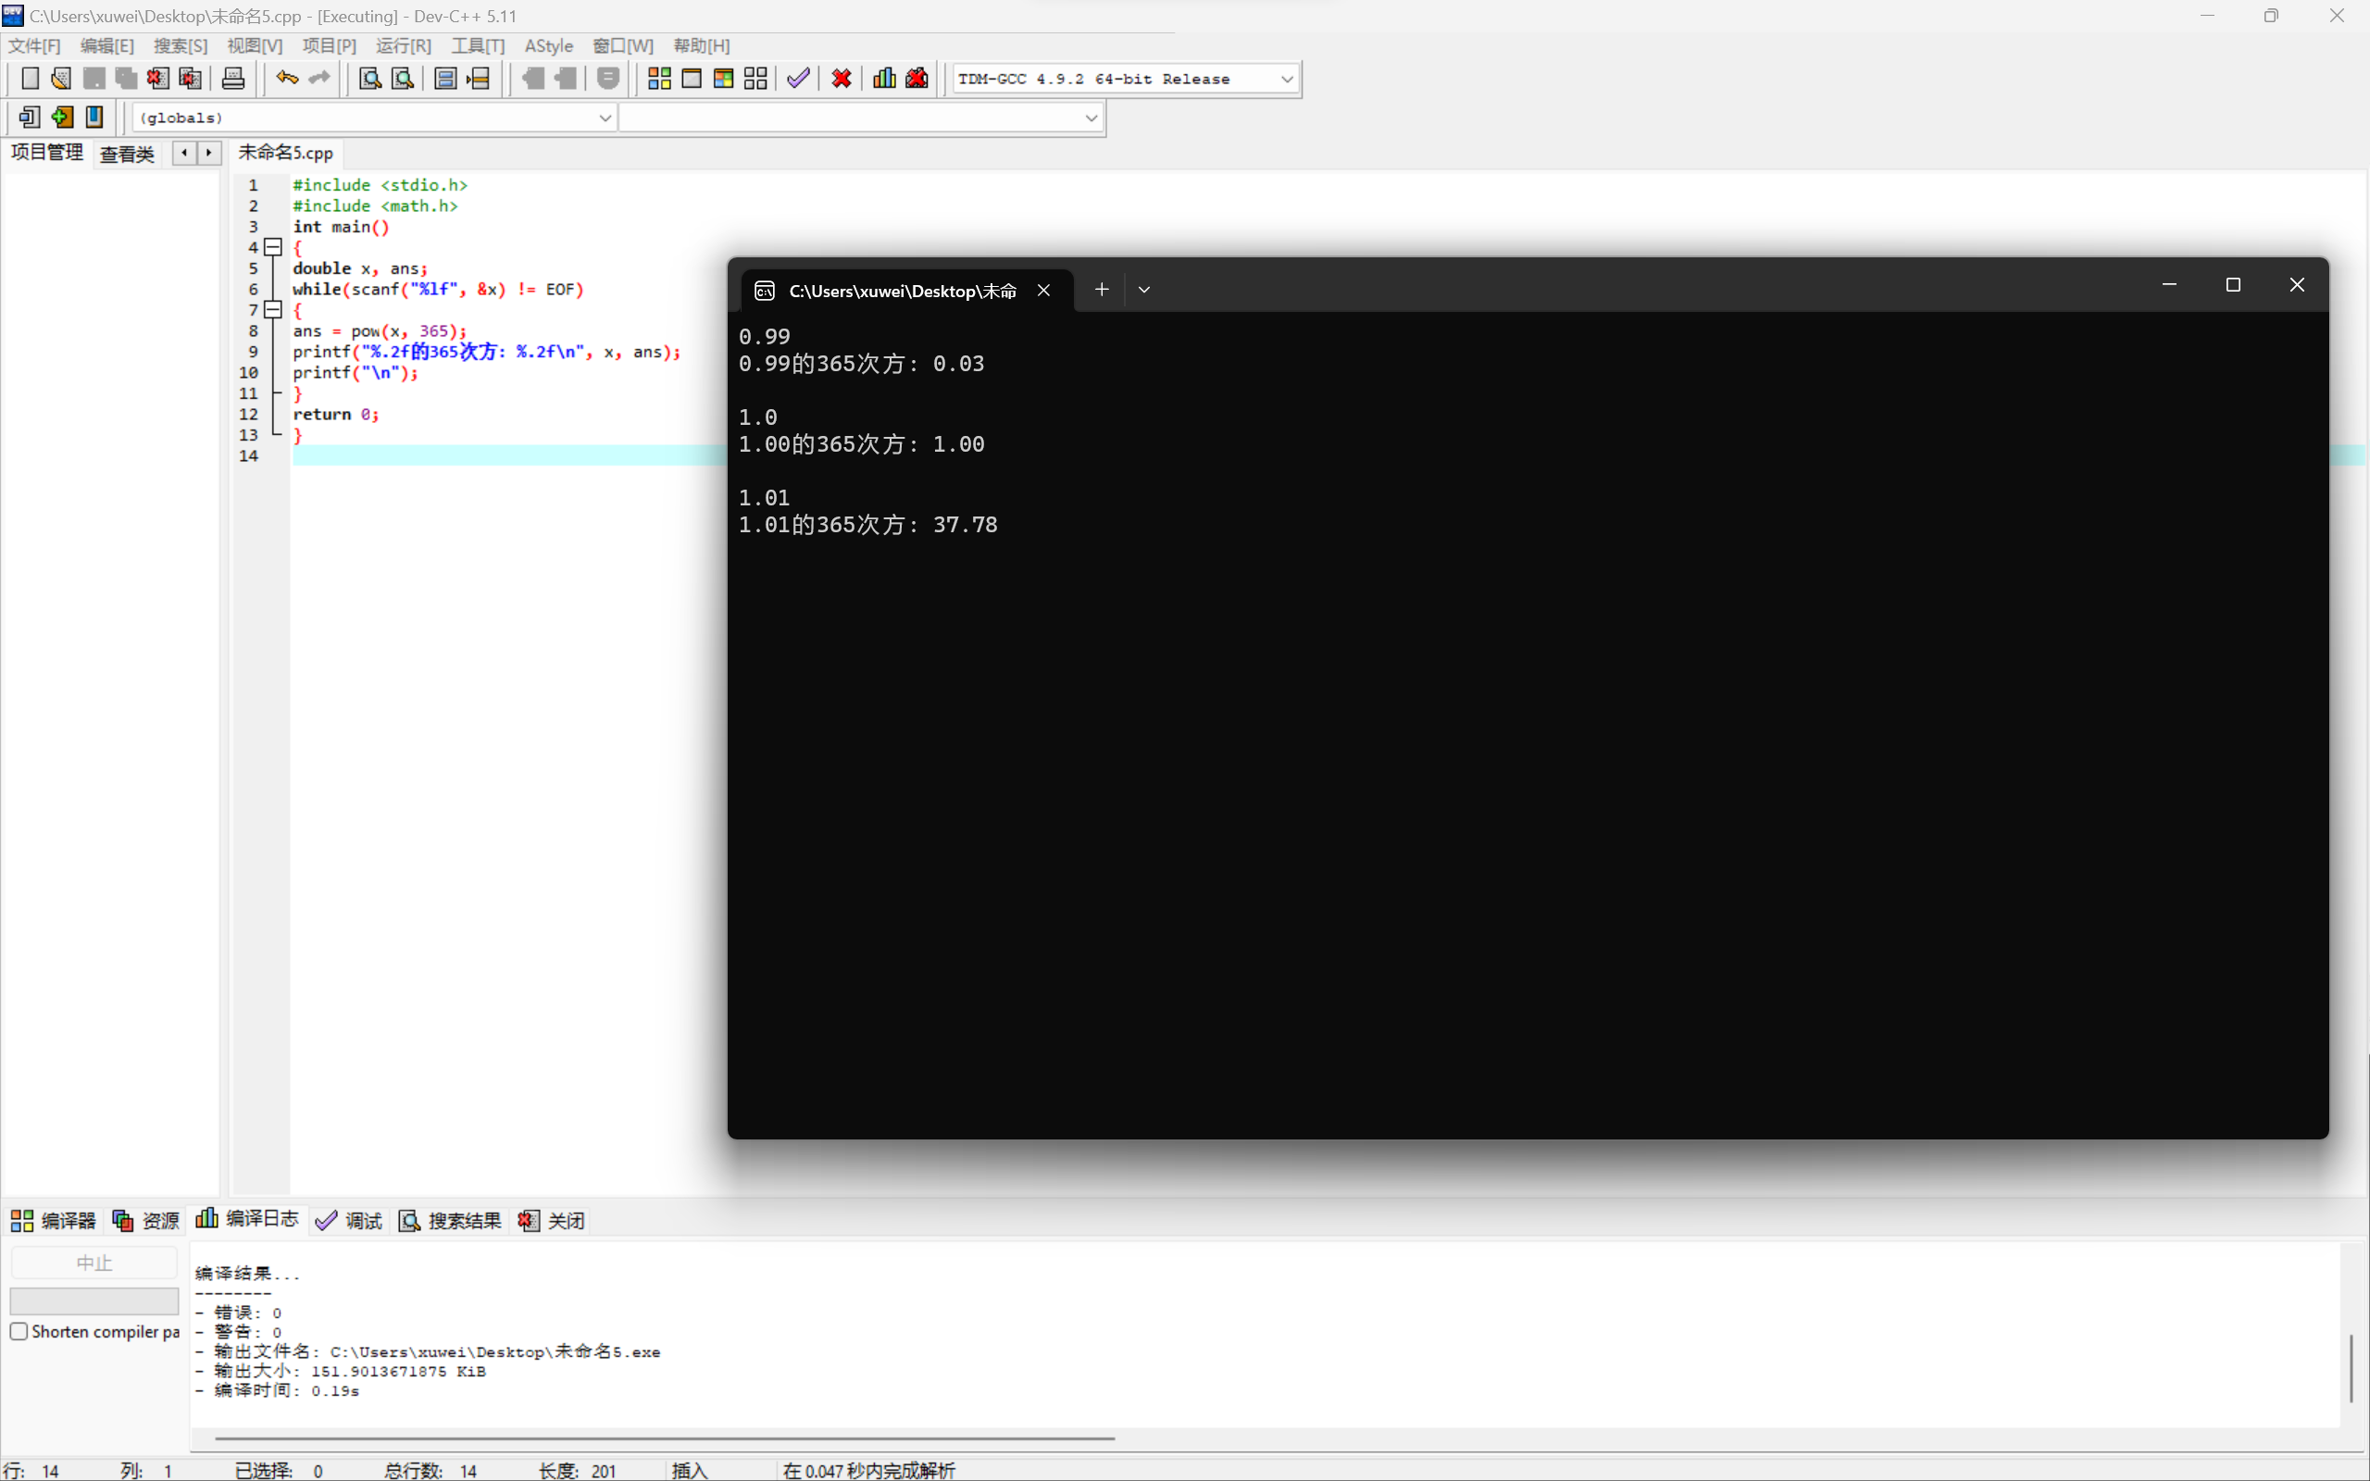Add a new terminal tab with plus button
This screenshot has height=1481, width=2370.
coord(1102,290)
